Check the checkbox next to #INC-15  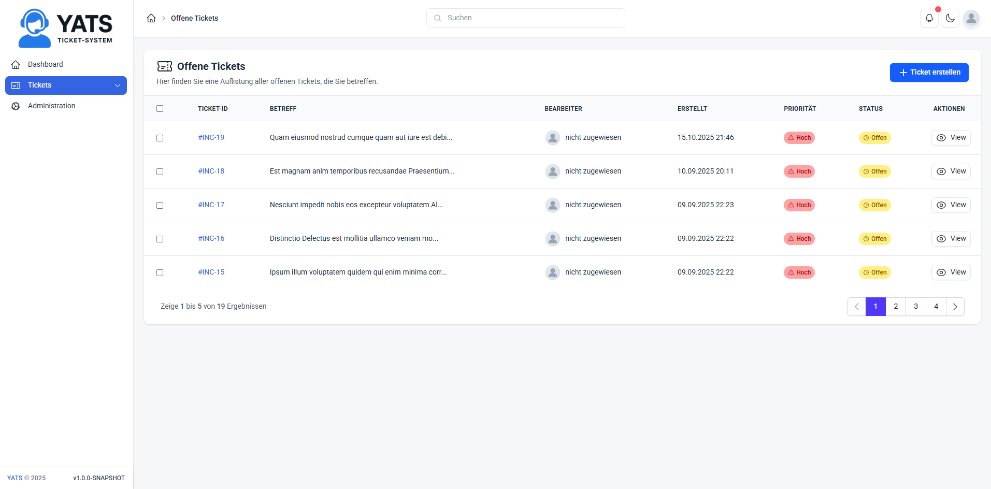coord(160,272)
